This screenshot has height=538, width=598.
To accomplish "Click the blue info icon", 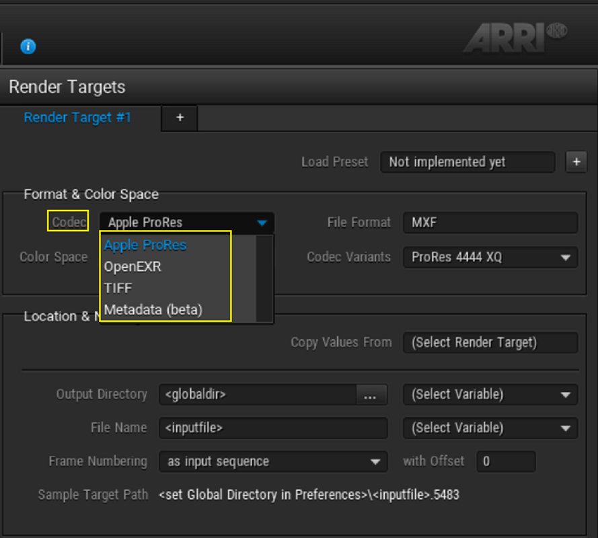I will pyautogui.click(x=28, y=46).
